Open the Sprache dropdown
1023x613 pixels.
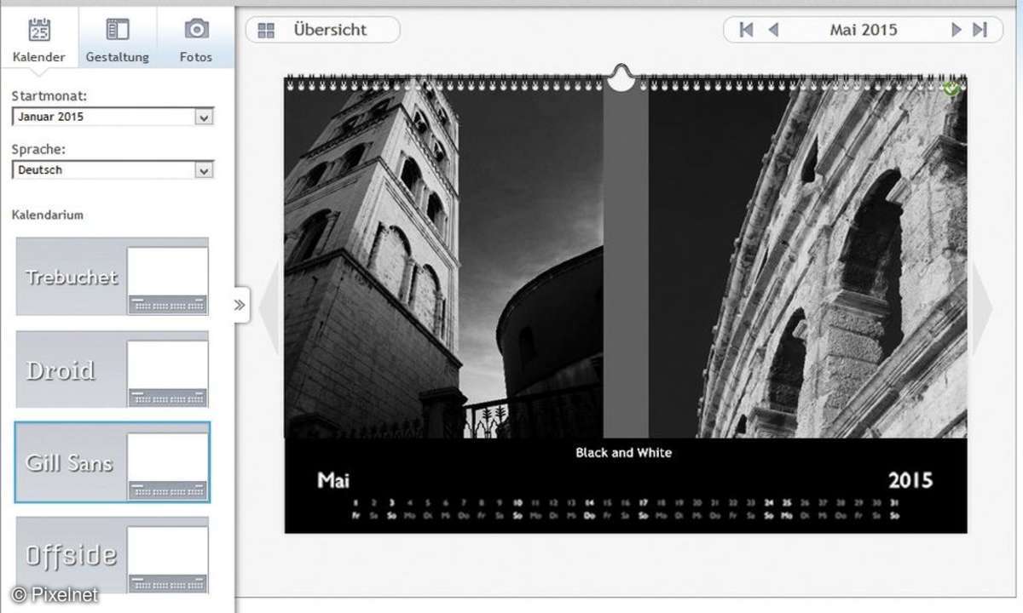pos(113,170)
